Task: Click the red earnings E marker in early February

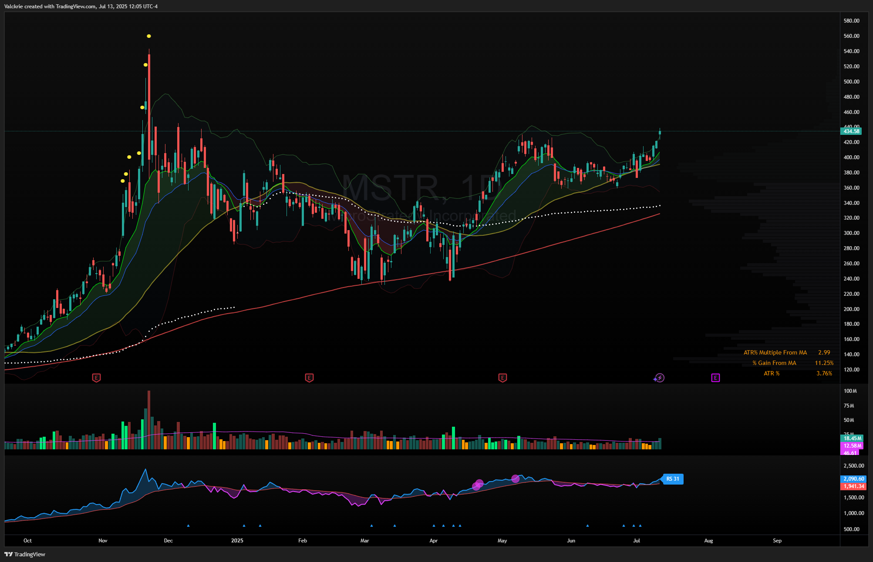Action: pyautogui.click(x=309, y=378)
